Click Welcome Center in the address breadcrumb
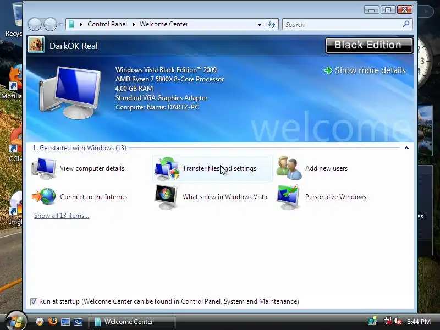This screenshot has height=330, width=440. pos(164,24)
